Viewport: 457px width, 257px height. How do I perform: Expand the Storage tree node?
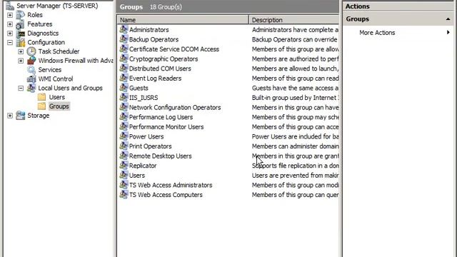tap(10, 116)
